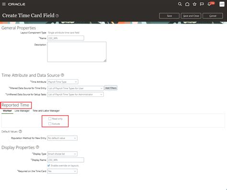Open Favorites star icon
This screenshot has width=227, height=190.
[x=194, y=4]
